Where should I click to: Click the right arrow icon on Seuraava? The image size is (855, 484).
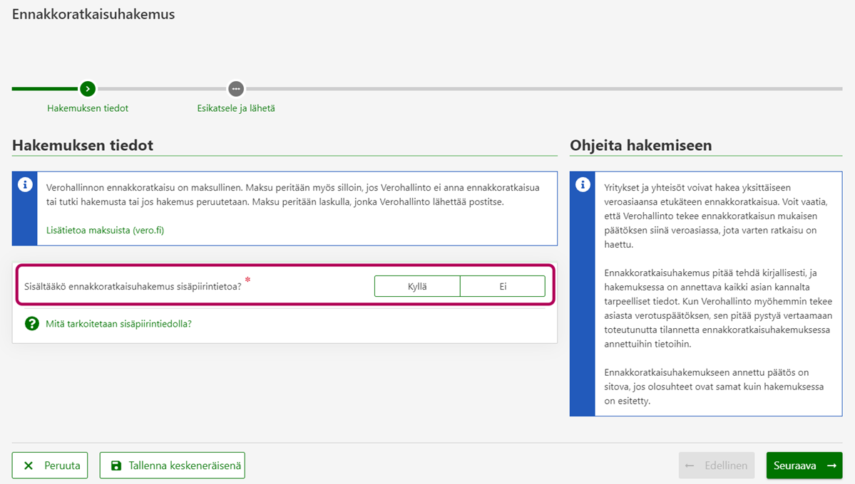tap(831, 465)
